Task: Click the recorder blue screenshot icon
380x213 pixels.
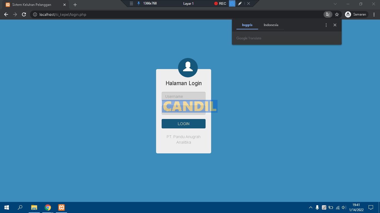Action: (x=232, y=3)
